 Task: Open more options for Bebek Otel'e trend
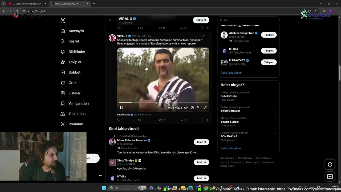[x=275, y=93]
